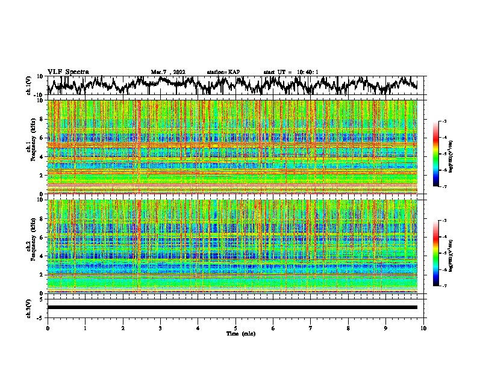Click the VLF Spectra title
The height and width of the screenshot is (368, 477).
(68, 72)
